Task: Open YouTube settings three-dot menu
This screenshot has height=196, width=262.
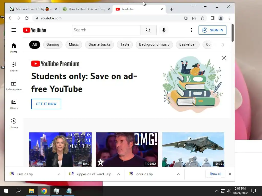Action: (191, 30)
